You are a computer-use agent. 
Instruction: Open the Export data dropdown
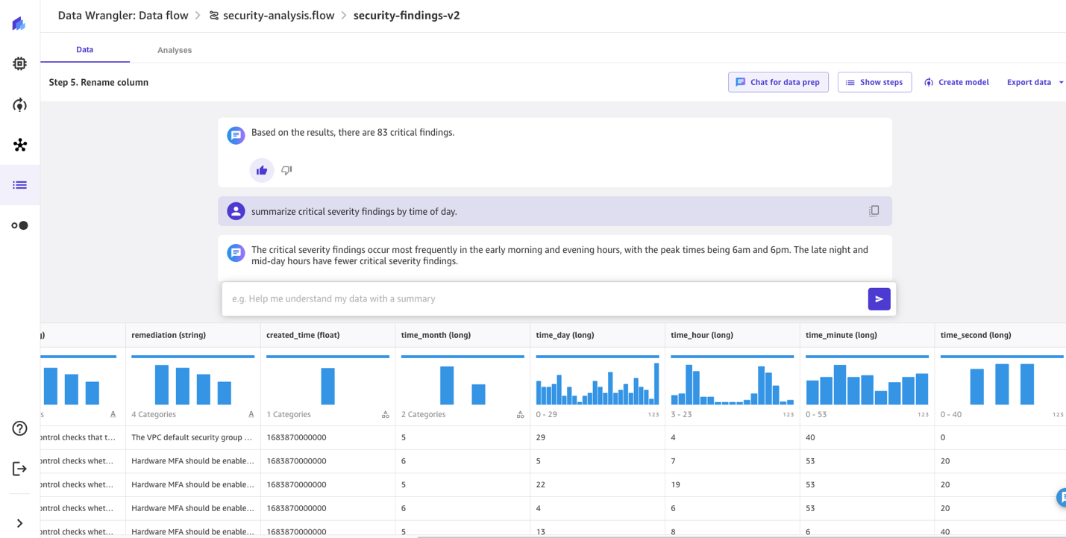click(x=1035, y=82)
